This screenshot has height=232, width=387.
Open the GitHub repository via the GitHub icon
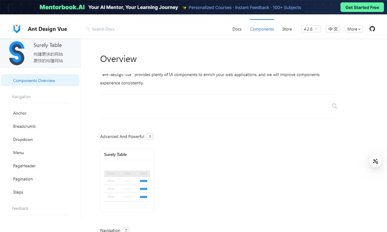(x=372, y=29)
